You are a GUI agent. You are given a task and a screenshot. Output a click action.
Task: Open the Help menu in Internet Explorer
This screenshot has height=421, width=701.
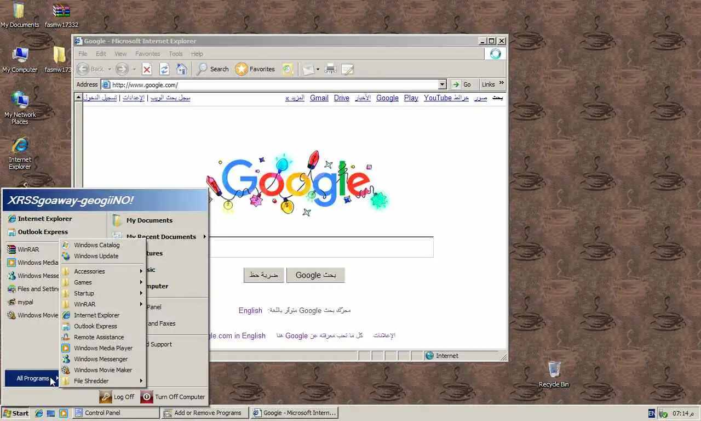pos(197,54)
